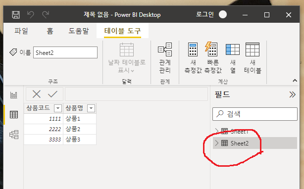304x189 pixels.
Task: Click the 상품3 cell
Action: click(80, 140)
